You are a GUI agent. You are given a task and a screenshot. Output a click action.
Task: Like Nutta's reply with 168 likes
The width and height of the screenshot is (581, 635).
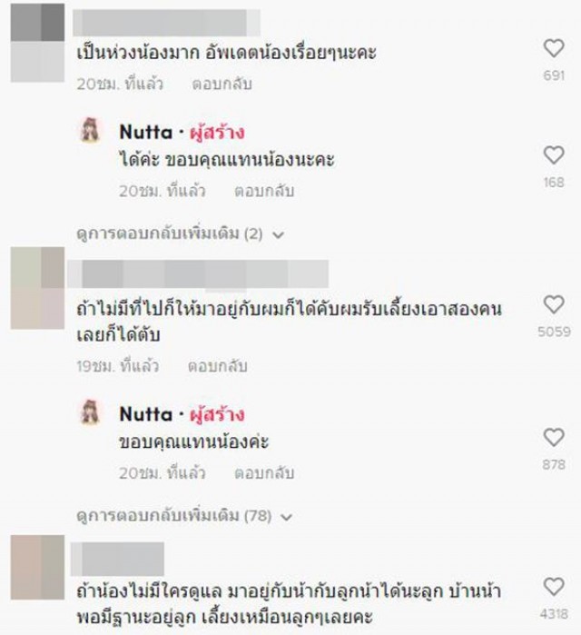click(x=554, y=155)
